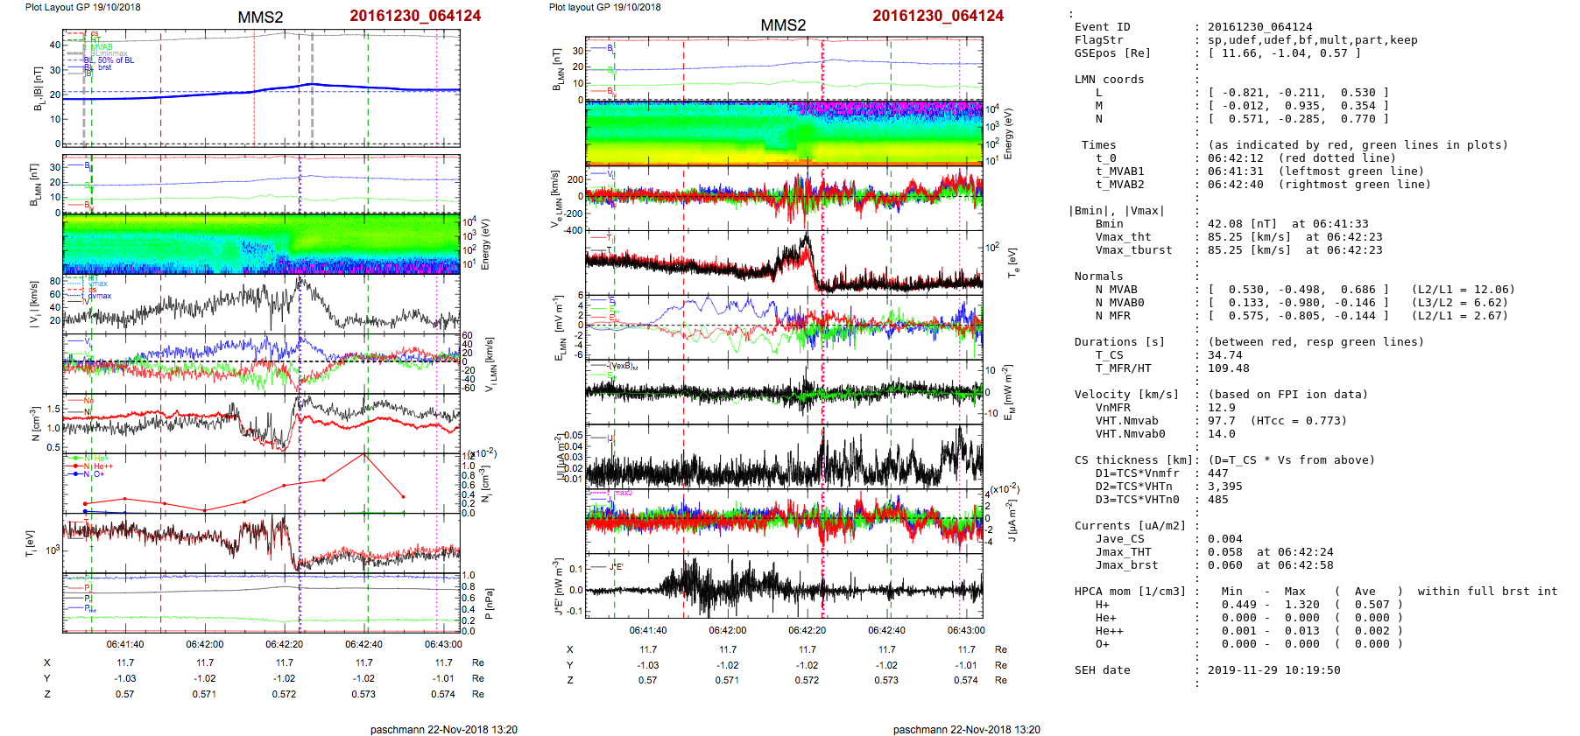
Task: Click the J*E' panel in right plot
Action: 784,586
